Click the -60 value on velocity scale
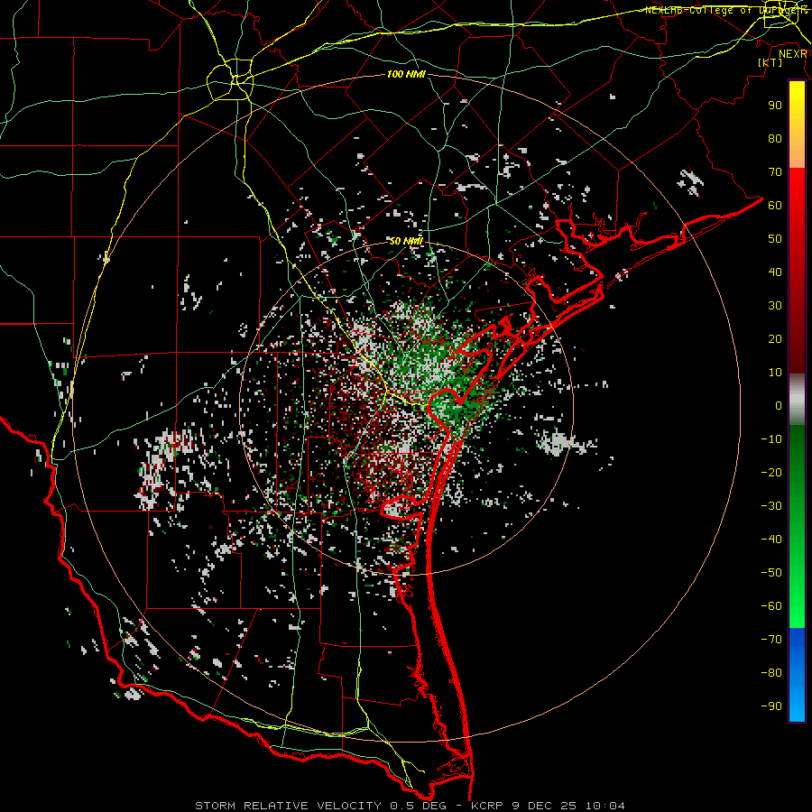Screen dimensions: 812x812 coord(771,606)
